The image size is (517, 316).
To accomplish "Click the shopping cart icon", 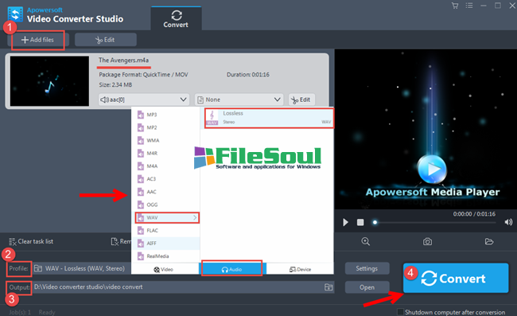I will (x=455, y=6).
